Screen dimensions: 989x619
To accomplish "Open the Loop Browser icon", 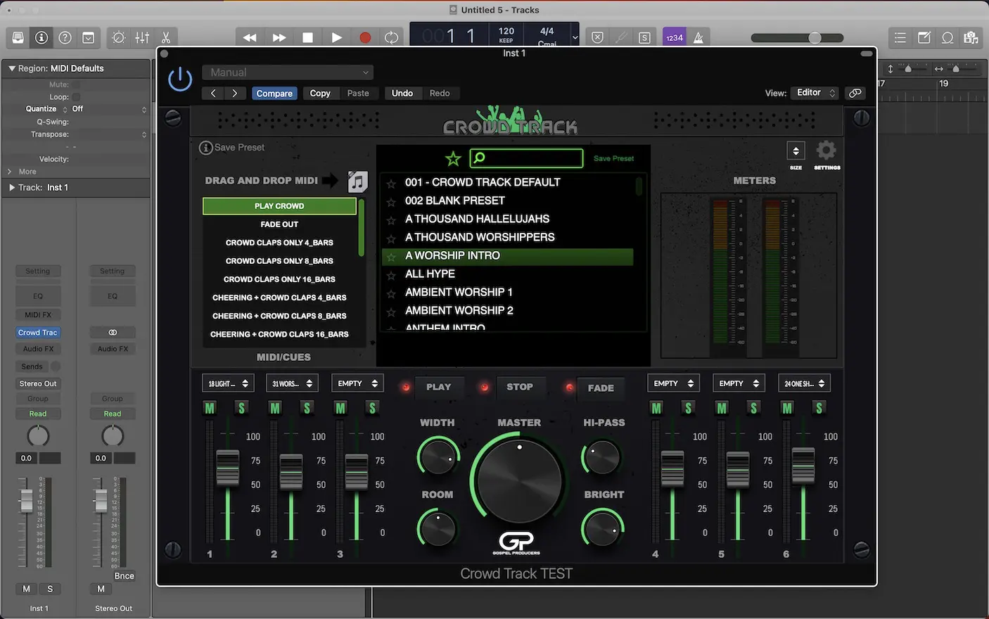I will 947,38.
